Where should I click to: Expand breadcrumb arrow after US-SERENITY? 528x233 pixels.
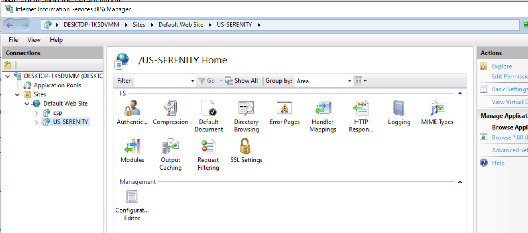(259, 25)
